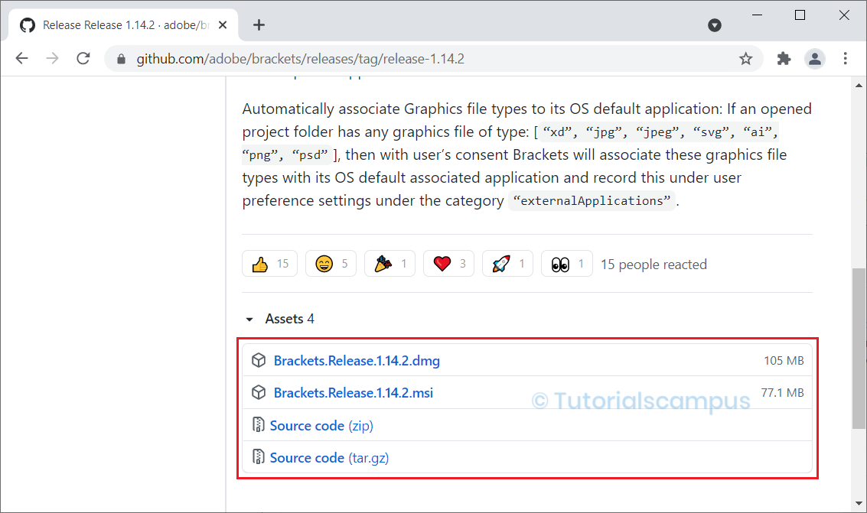The height and width of the screenshot is (513, 867).
Task: Go forward to the next page
Action: click(x=53, y=59)
